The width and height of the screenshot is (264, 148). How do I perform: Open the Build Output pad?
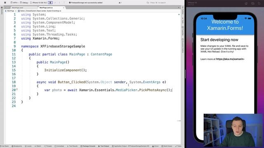[167, 146]
